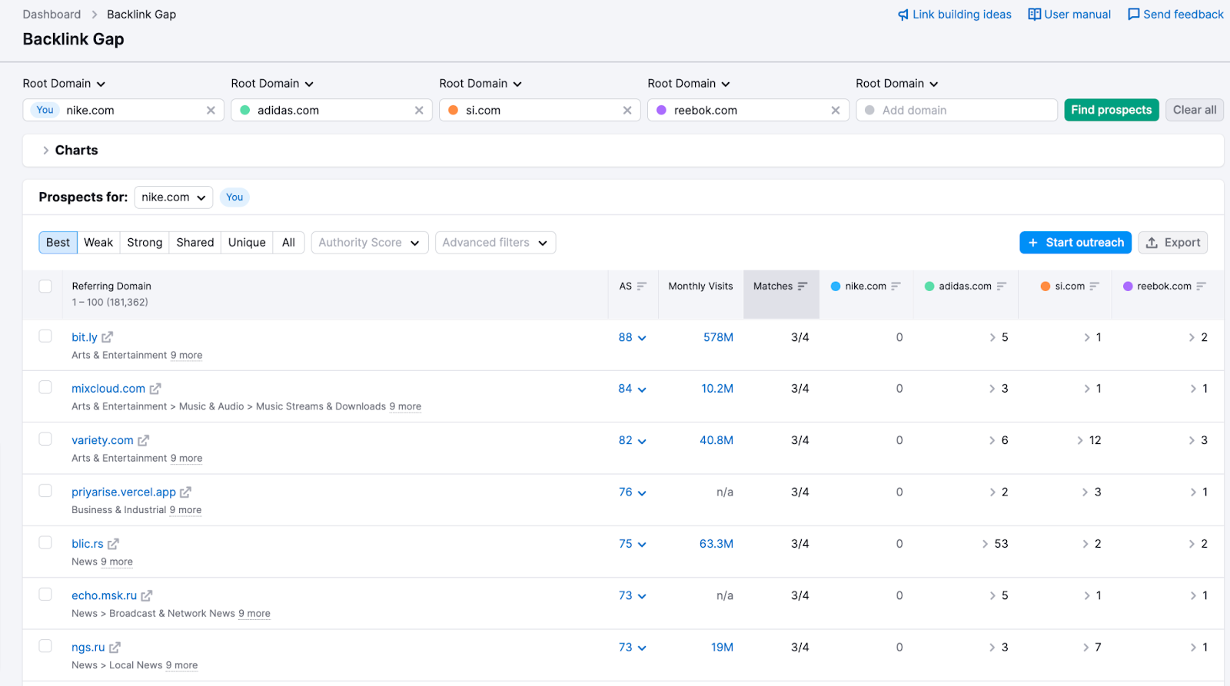Open Root Domain dropdown above reebok.com
The image size is (1230, 686).
(690, 84)
